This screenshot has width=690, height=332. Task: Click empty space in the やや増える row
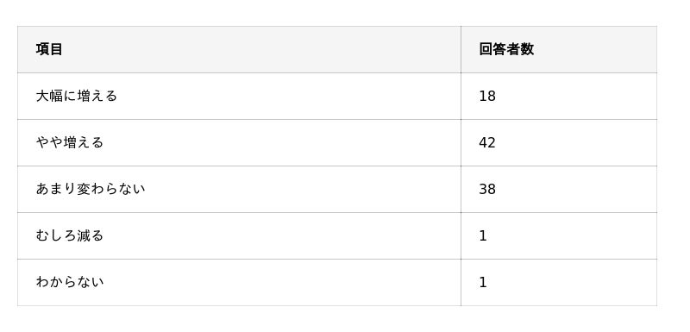pos(286,142)
